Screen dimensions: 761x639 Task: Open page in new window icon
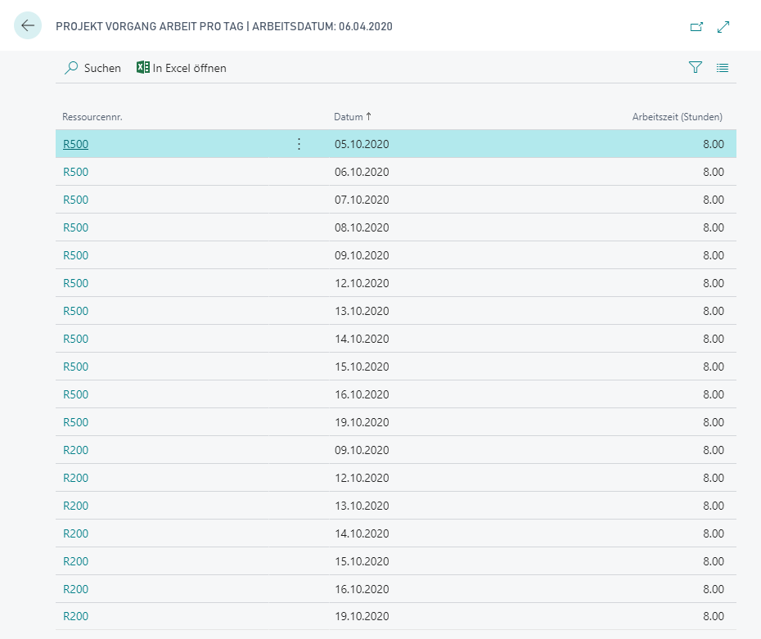tap(696, 27)
